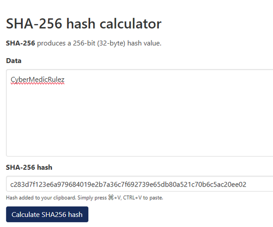Focus the Data text area's empty space

136,123
